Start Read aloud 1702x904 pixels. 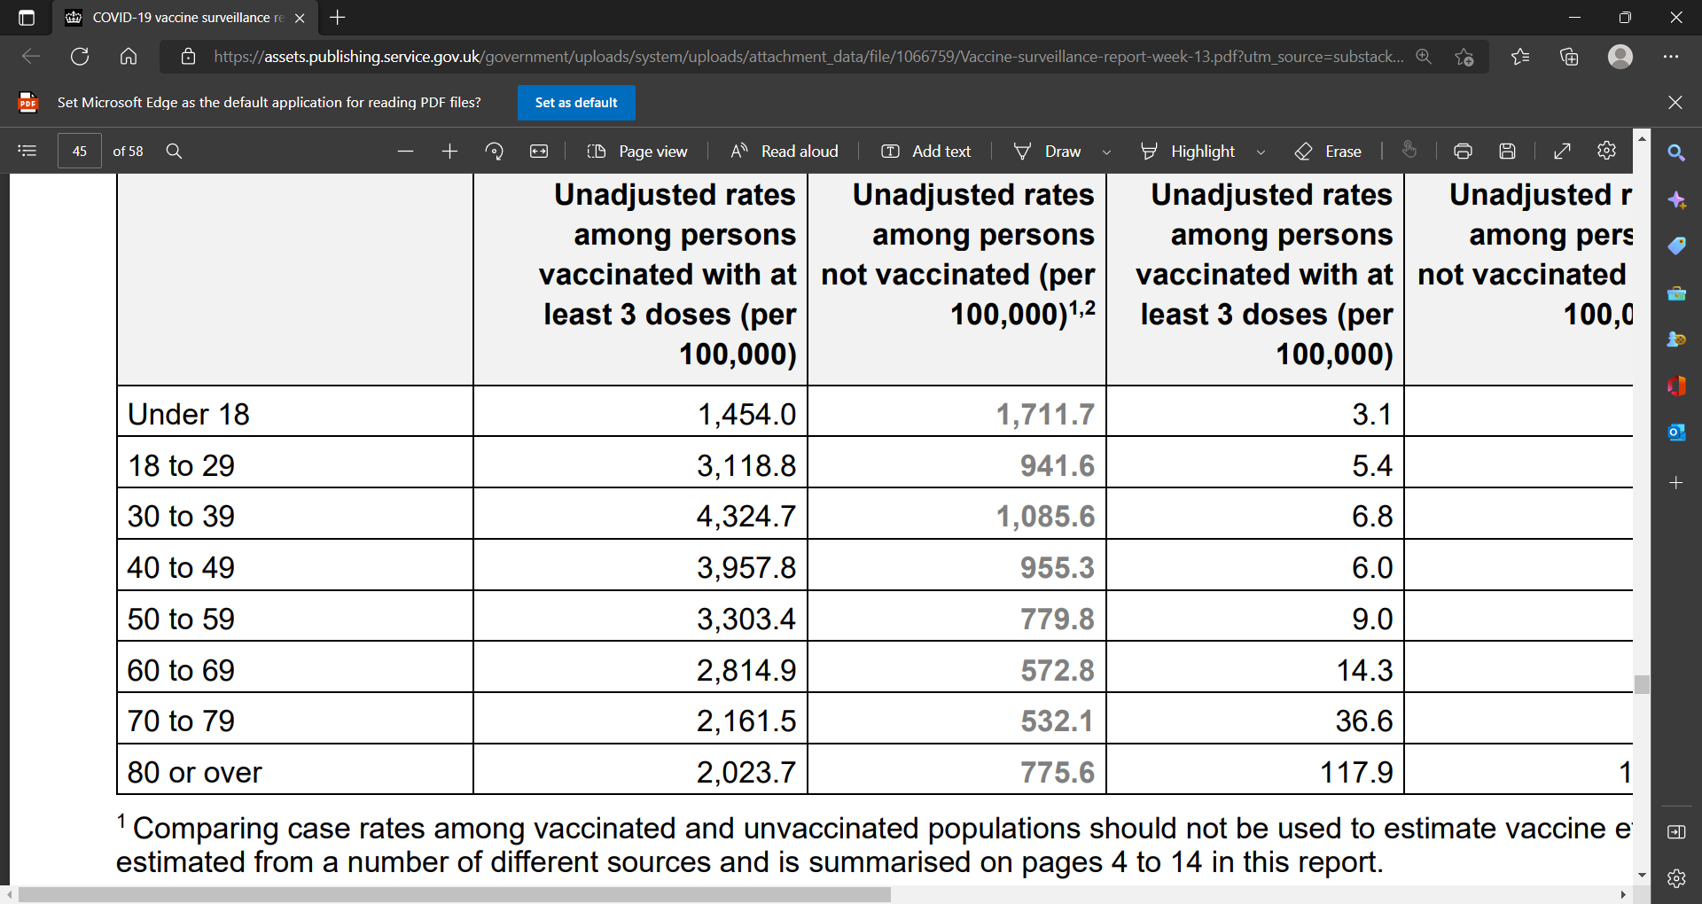point(785,152)
